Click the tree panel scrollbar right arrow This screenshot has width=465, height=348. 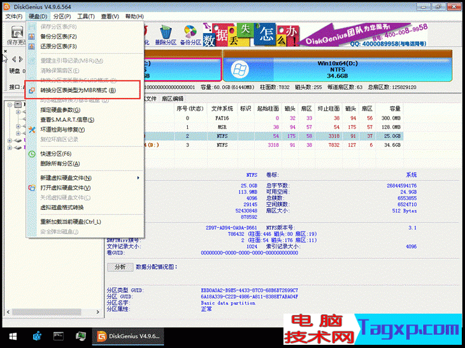[98, 312]
